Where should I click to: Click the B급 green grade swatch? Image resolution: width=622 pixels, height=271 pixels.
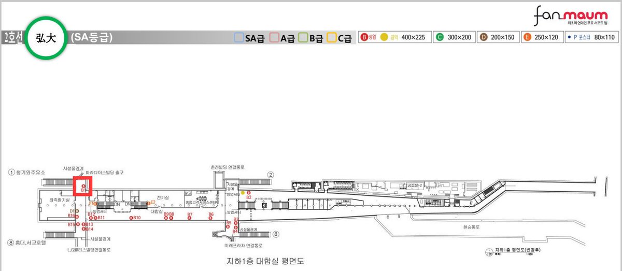click(x=303, y=38)
